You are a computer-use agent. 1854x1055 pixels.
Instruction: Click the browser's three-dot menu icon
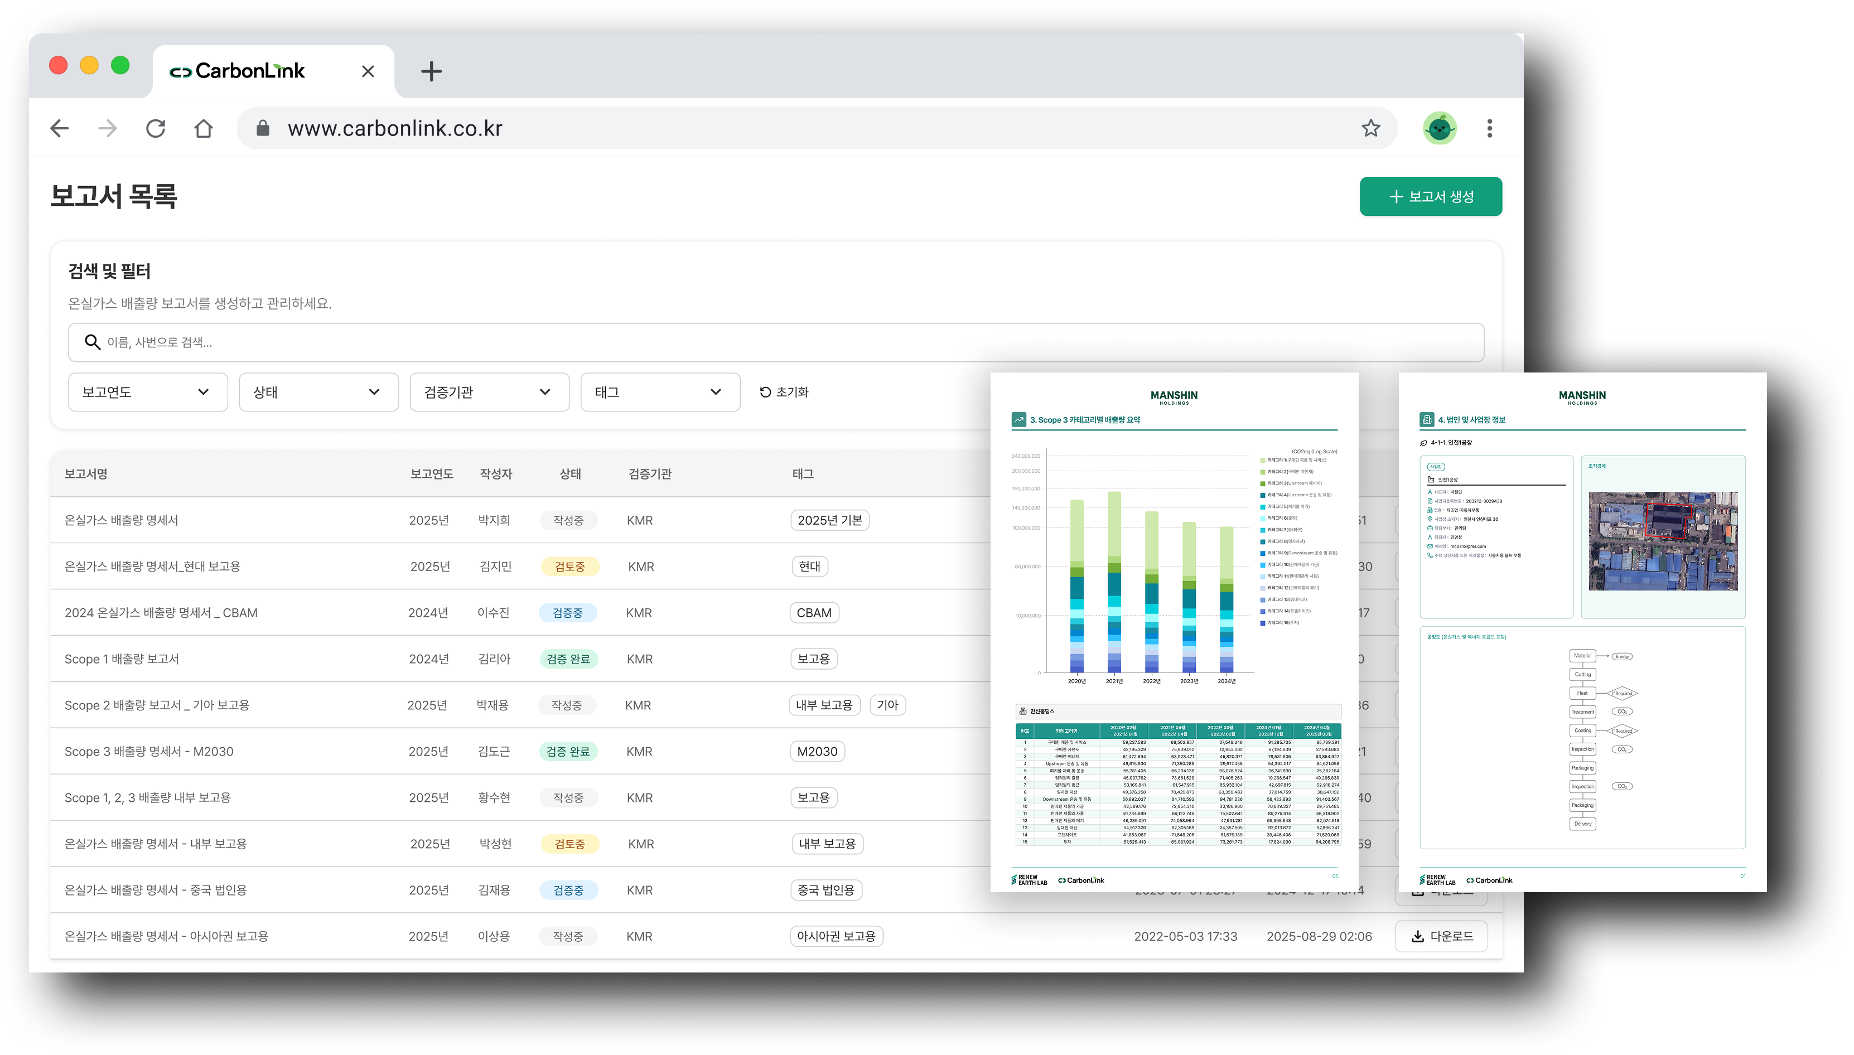pos(1490,128)
